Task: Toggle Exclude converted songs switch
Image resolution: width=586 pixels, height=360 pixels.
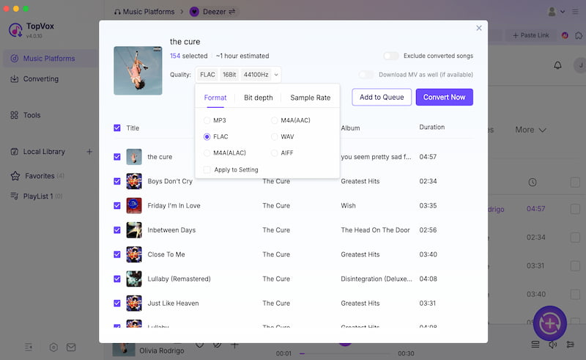Action: tap(391, 56)
